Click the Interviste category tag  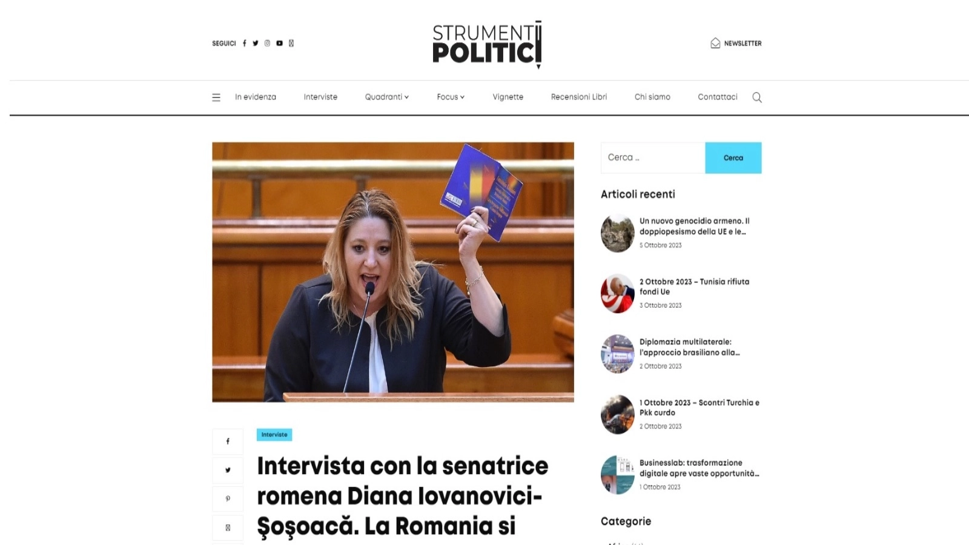(274, 435)
